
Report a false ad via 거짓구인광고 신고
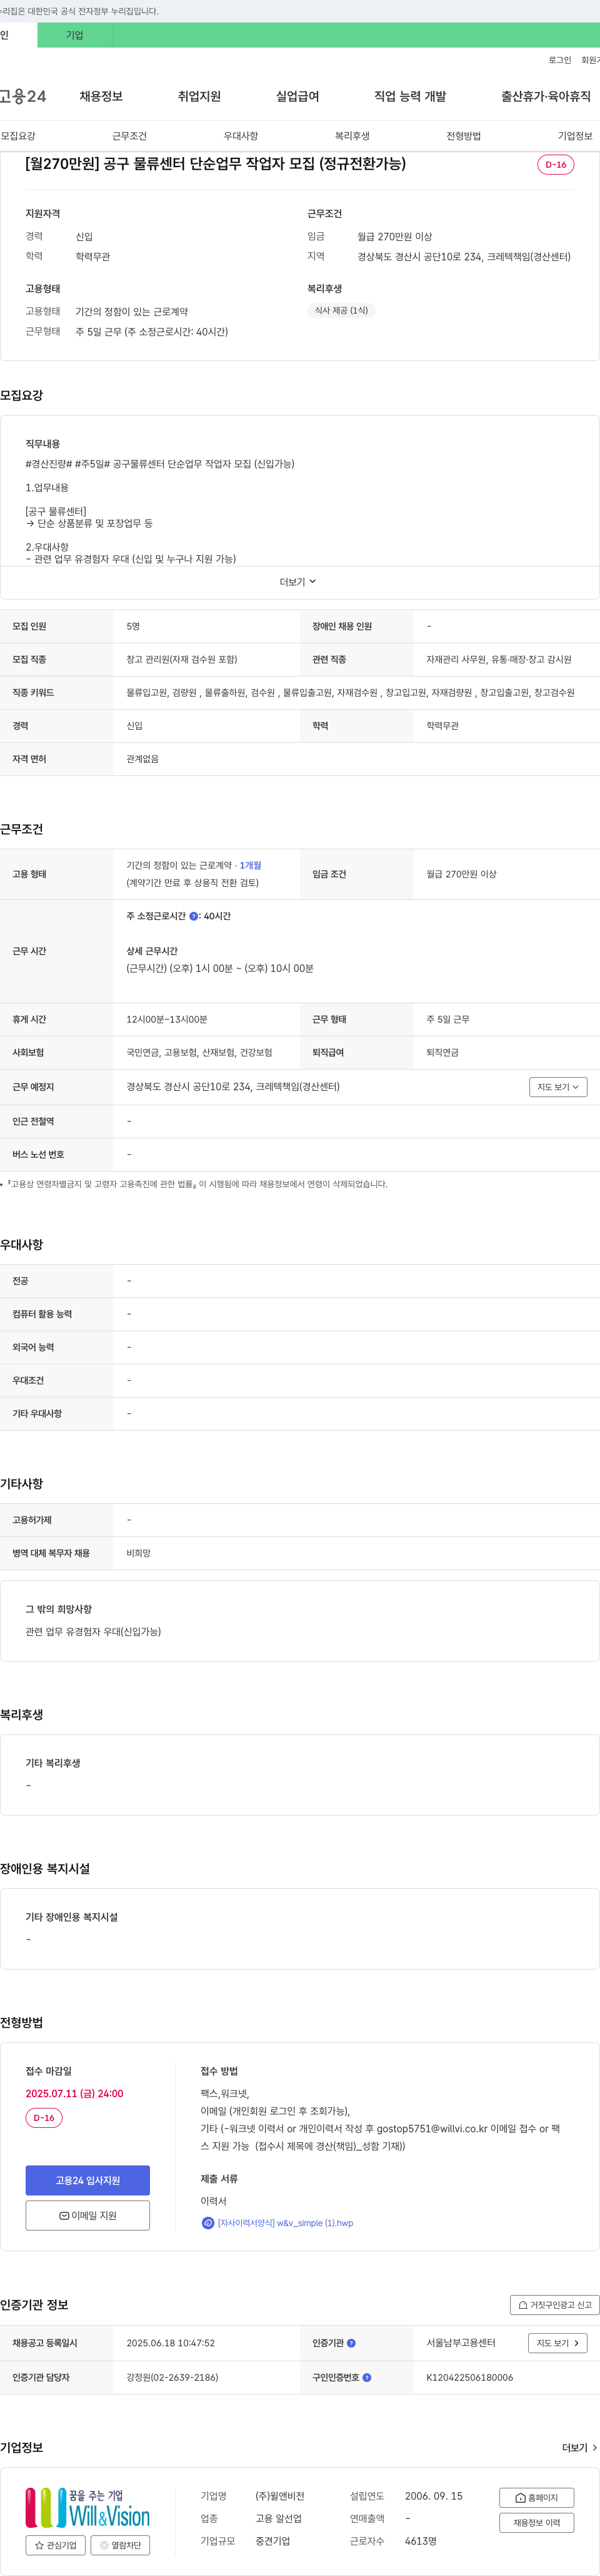(x=555, y=2305)
